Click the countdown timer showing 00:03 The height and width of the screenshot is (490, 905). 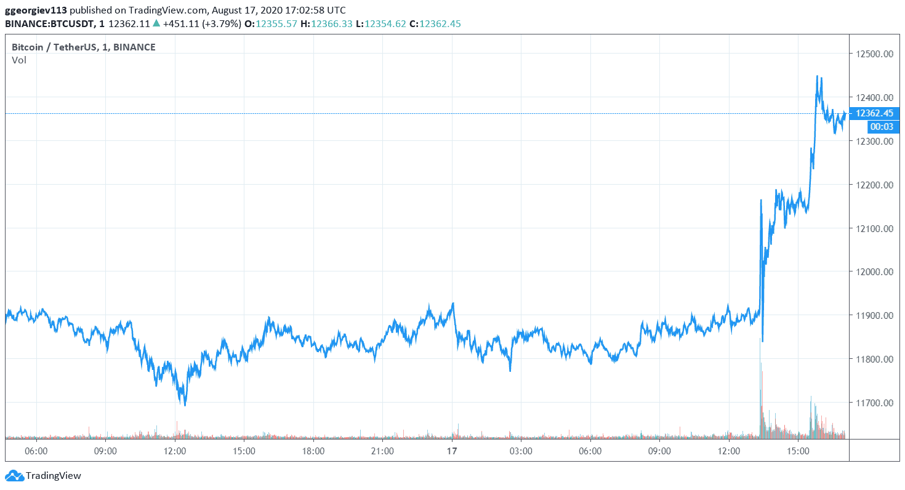pyautogui.click(x=882, y=126)
